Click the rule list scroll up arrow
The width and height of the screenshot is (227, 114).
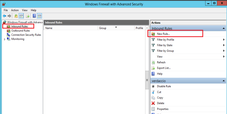coord(147,28)
